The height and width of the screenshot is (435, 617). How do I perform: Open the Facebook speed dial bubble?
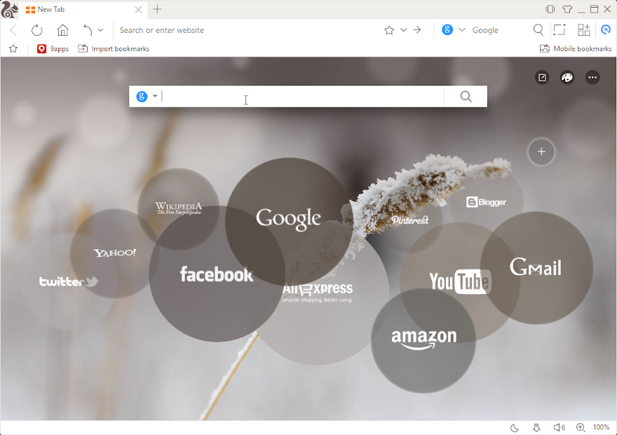point(217,275)
